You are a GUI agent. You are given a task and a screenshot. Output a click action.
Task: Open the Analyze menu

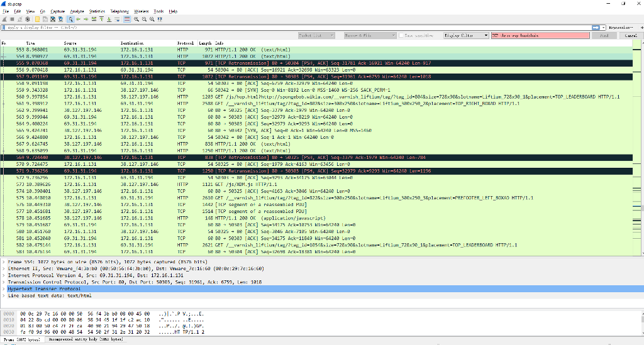click(x=77, y=11)
